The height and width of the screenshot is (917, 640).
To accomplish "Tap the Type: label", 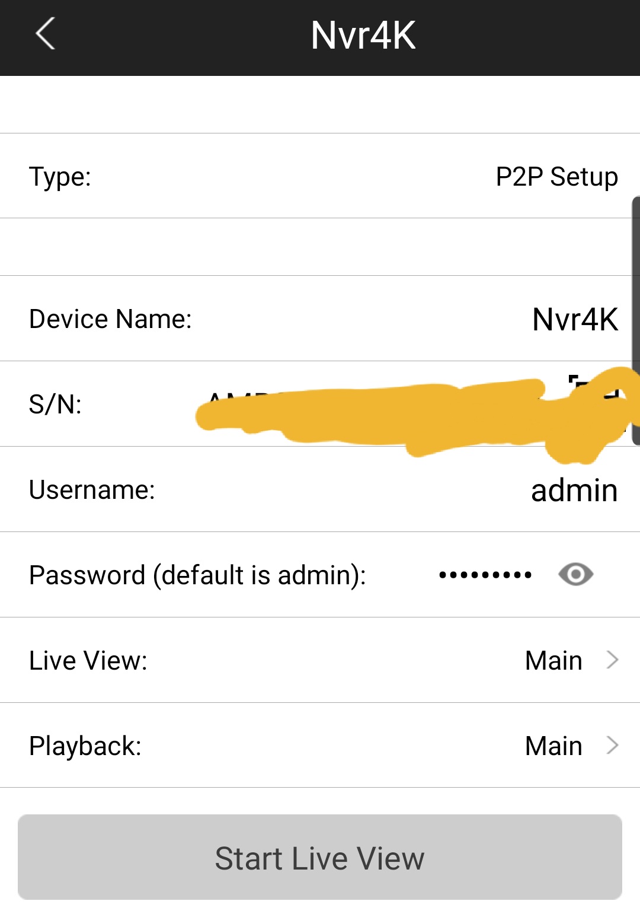I will click(x=60, y=177).
